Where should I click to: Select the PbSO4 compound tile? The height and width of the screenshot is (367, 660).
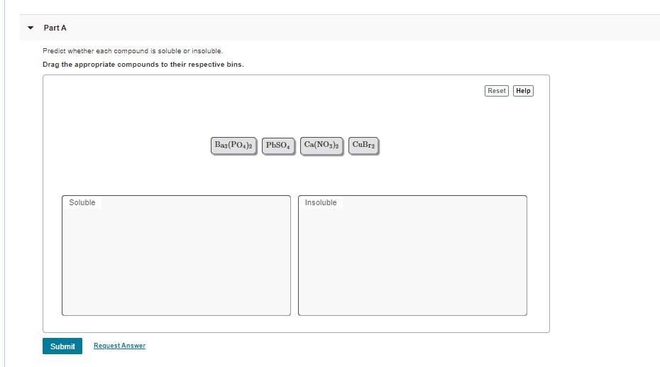[x=278, y=146]
